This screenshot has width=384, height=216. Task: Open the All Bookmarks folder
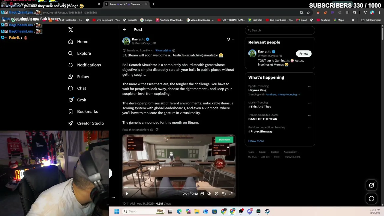pos(371,20)
